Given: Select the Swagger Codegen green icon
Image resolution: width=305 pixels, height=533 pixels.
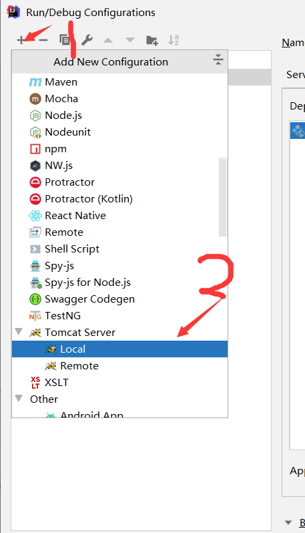Looking at the screenshot, I should [x=35, y=299].
